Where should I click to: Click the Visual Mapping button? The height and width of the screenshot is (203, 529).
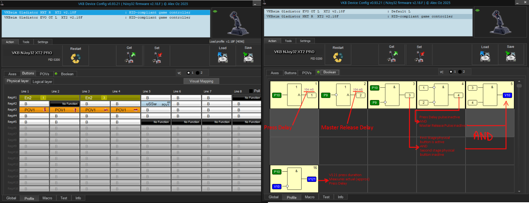201,81
